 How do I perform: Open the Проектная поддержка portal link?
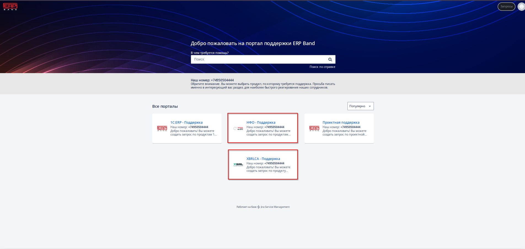(x=341, y=123)
